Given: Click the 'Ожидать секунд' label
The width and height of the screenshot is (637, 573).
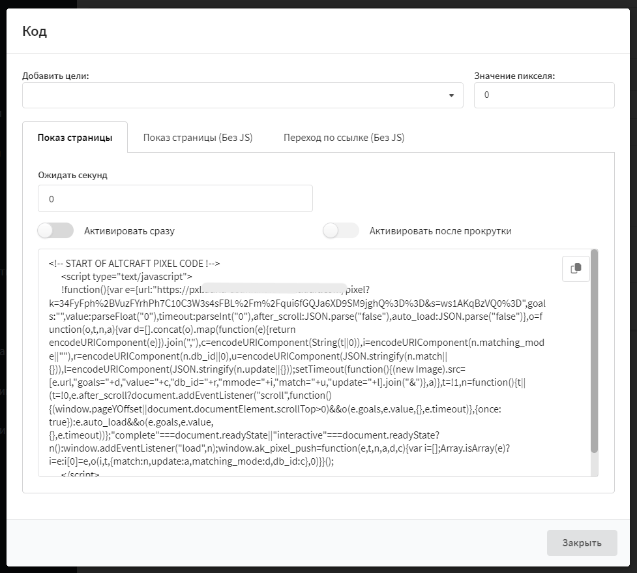Looking at the screenshot, I should (73, 175).
